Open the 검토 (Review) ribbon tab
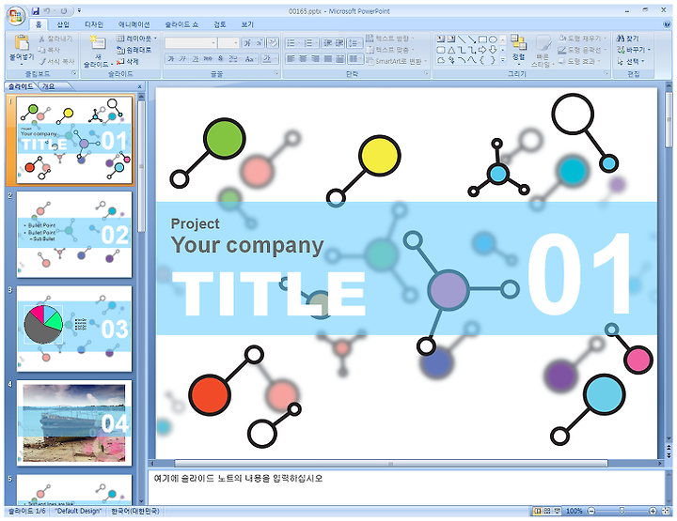The image size is (677, 521). pos(220,24)
